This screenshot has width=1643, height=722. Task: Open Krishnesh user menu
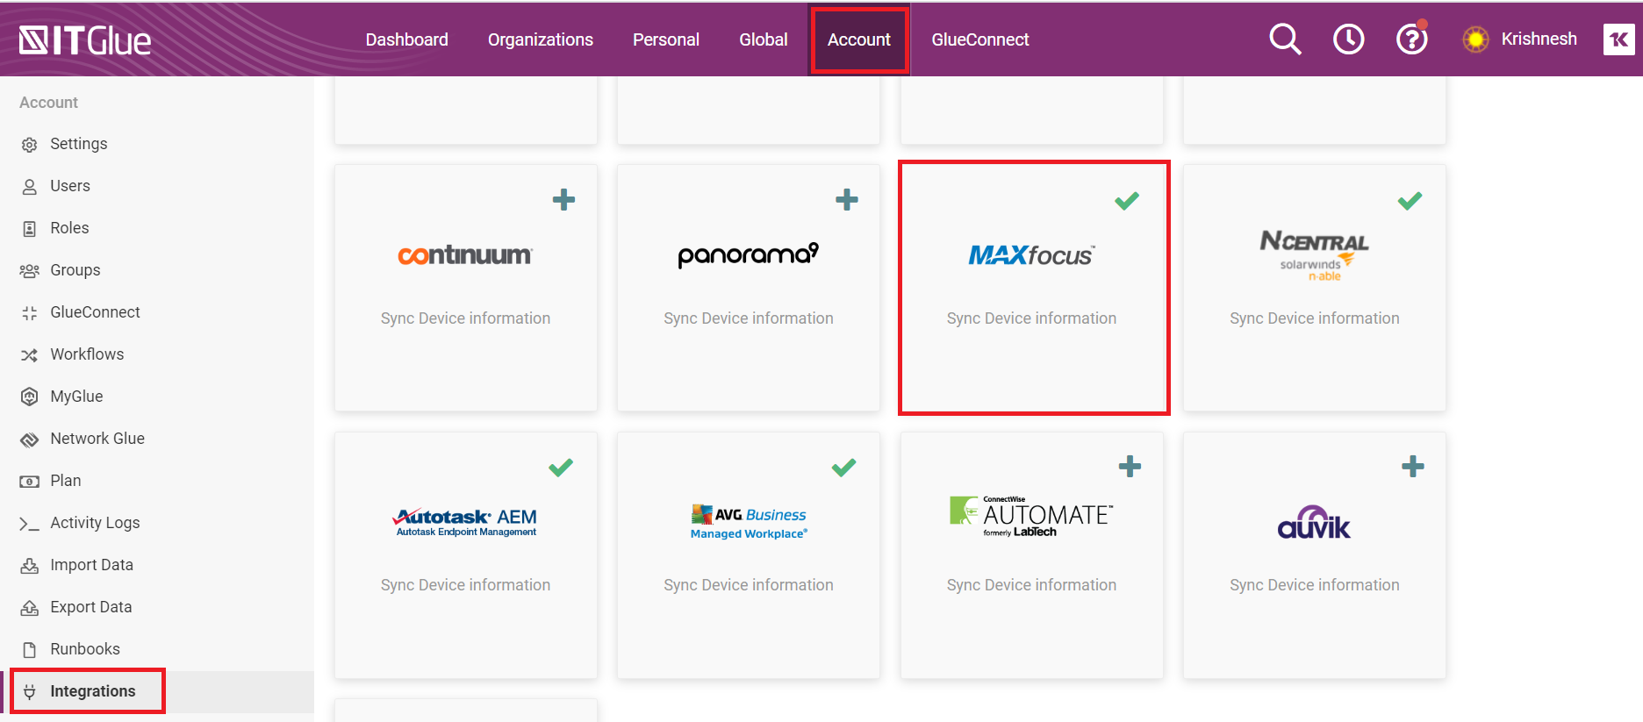pos(1539,39)
